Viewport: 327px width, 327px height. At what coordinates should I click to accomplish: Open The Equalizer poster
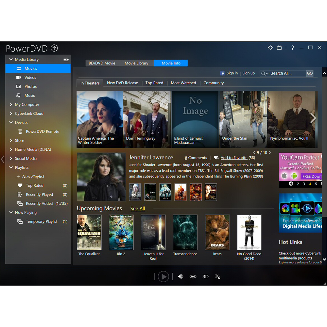tap(89, 232)
